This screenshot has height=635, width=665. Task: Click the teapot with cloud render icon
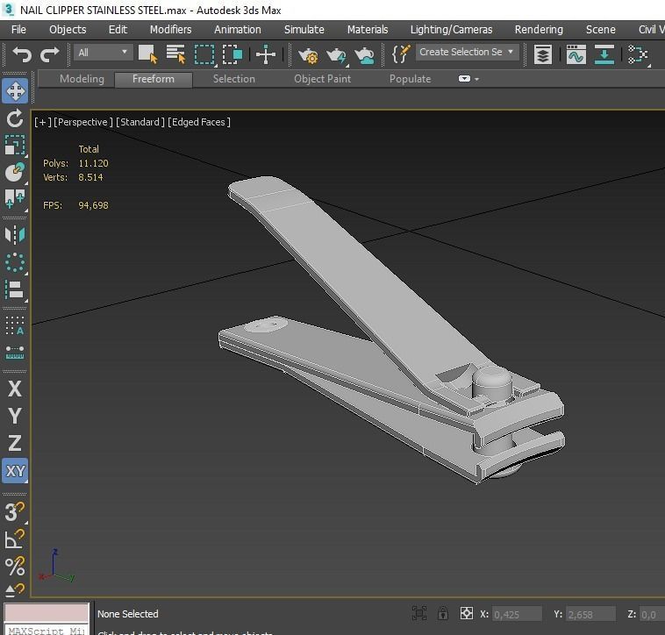(364, 55)
